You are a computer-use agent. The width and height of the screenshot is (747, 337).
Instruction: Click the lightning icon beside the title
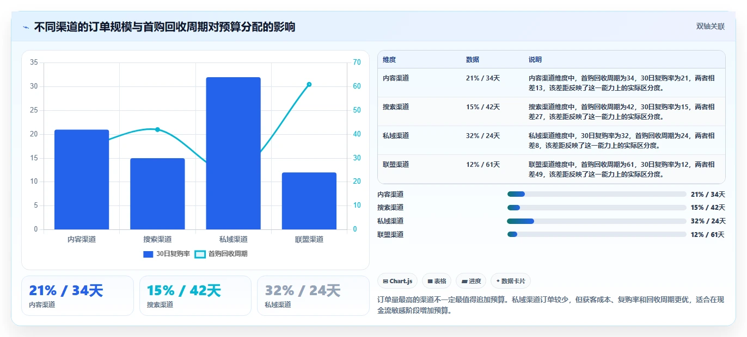26,27
